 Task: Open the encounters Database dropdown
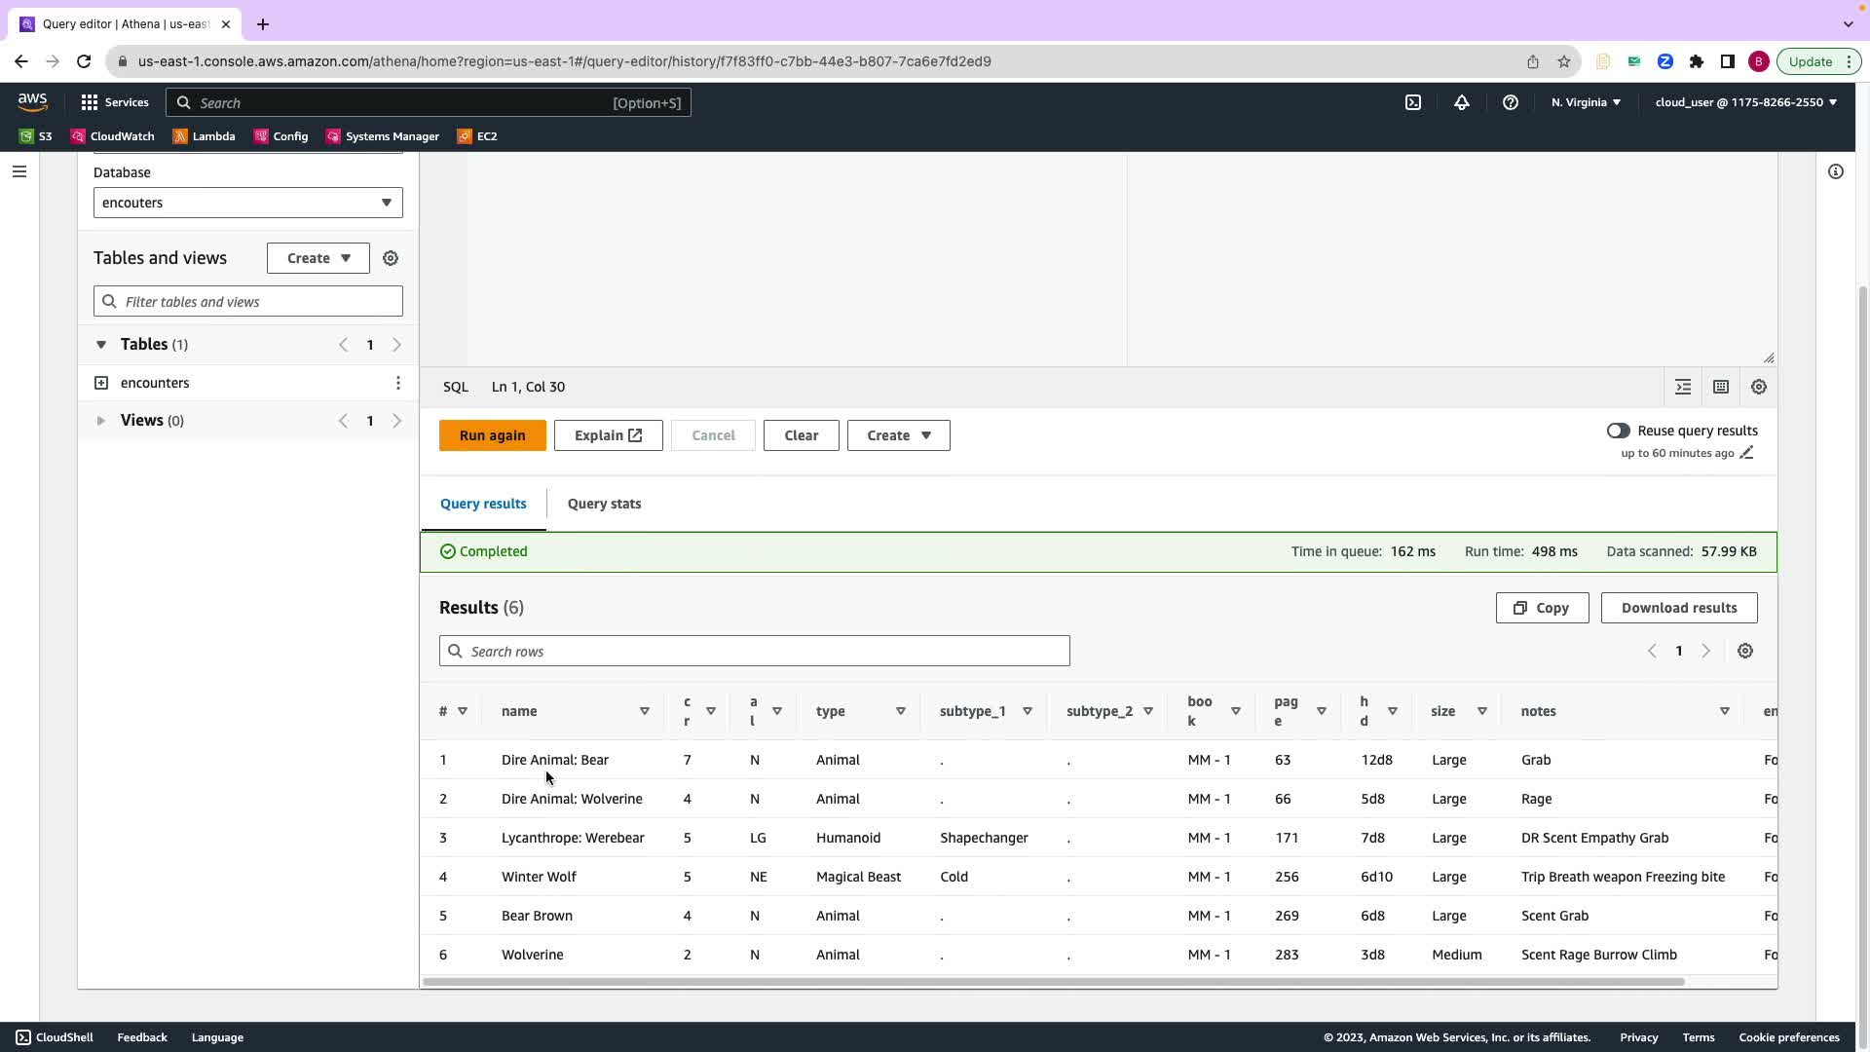[x=247, y=203]
